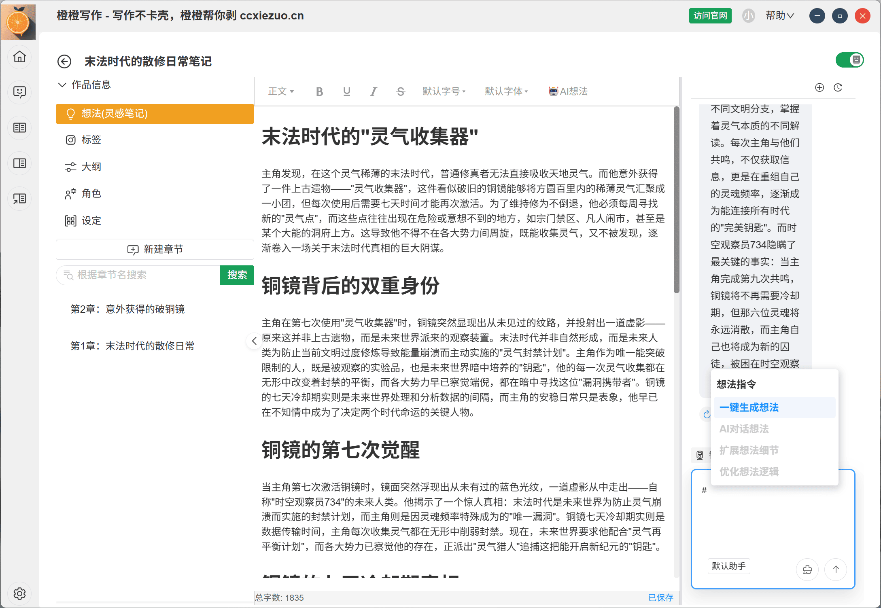Click the back arrow beside the book title
Screen dimensions: 881x608
click(64, 61)
